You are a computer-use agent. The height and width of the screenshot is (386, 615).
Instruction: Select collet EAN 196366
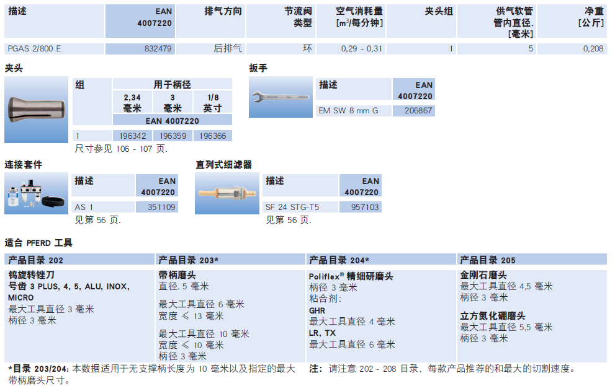(213, 136)
